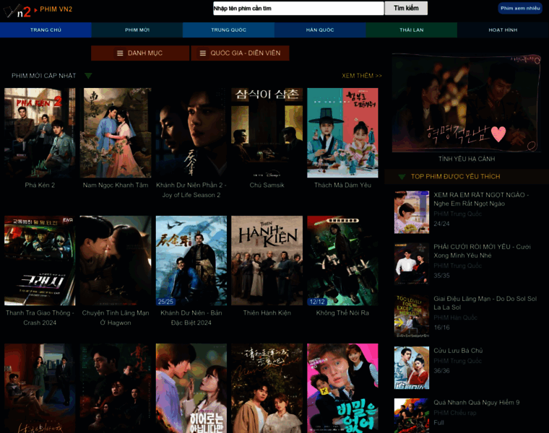Open the Nam Ngọc Khanh Tâm poster

tap(116, 133)
